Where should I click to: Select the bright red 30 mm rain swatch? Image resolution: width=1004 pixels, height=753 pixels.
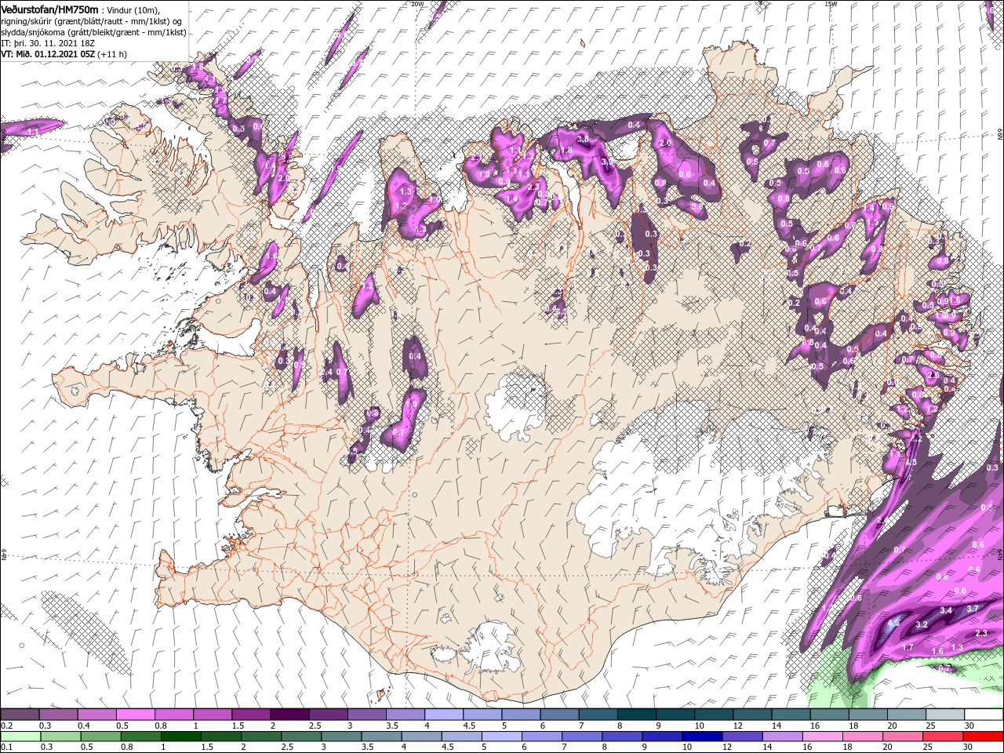[x=984, y=737]
